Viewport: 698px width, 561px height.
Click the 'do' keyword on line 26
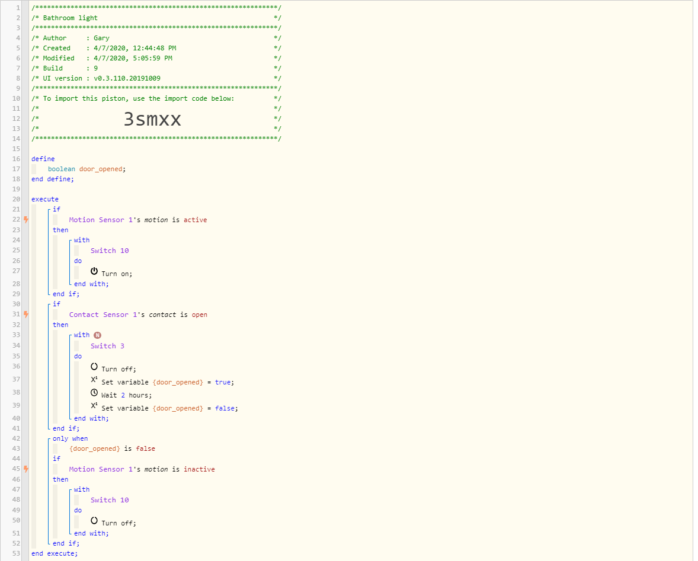[78, 261]
